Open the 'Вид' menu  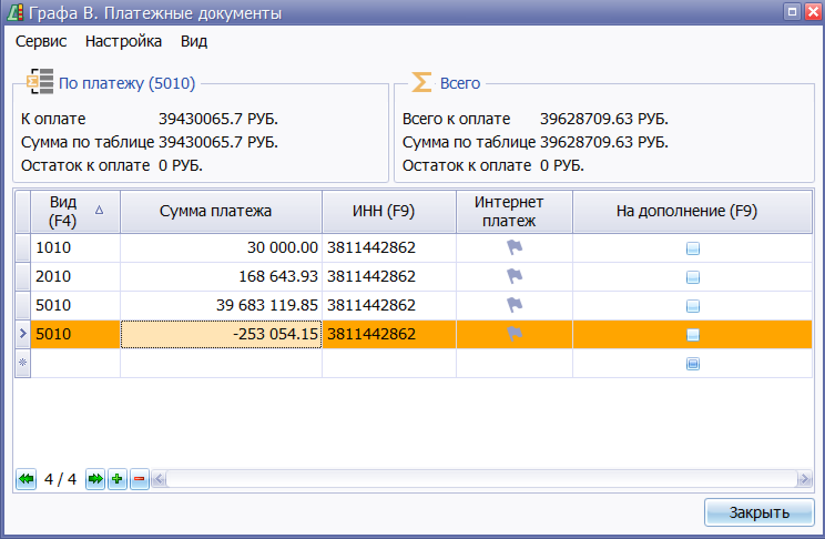[194, 42]
